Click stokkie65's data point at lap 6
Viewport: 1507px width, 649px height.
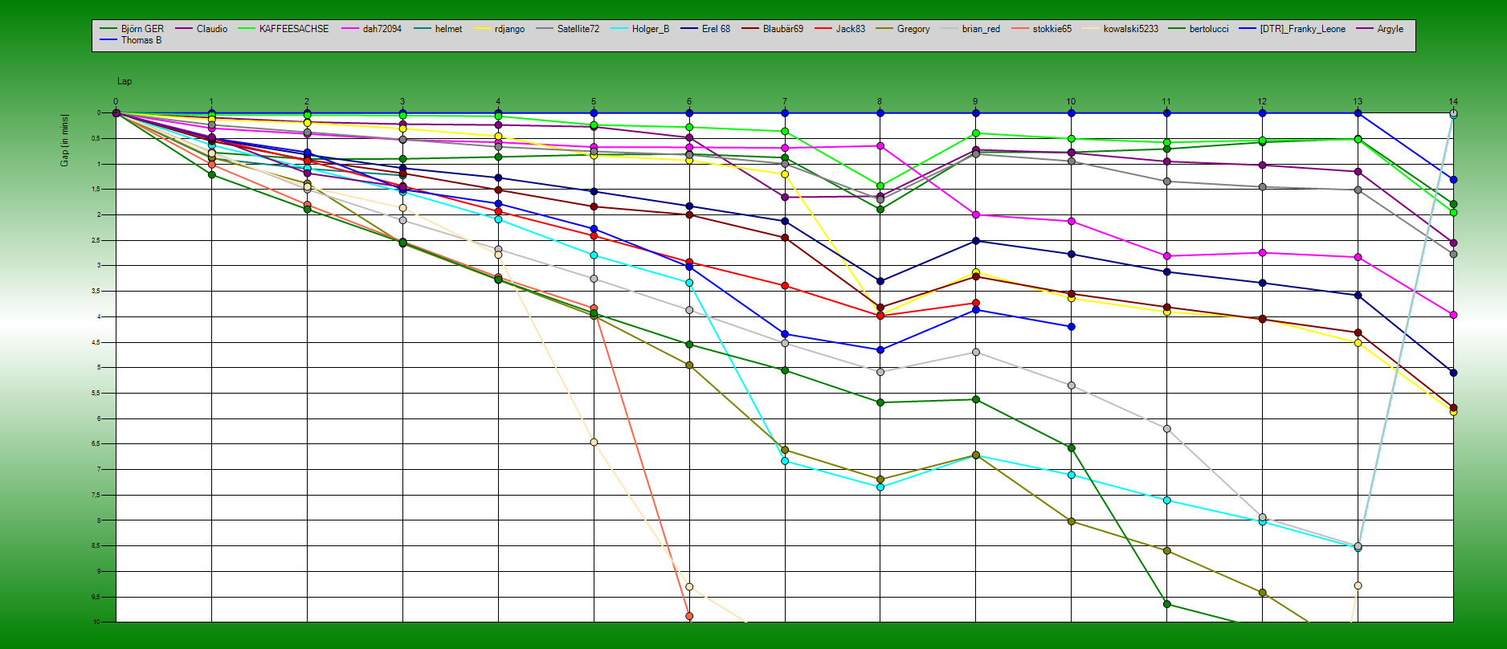[x=689, y=616]
